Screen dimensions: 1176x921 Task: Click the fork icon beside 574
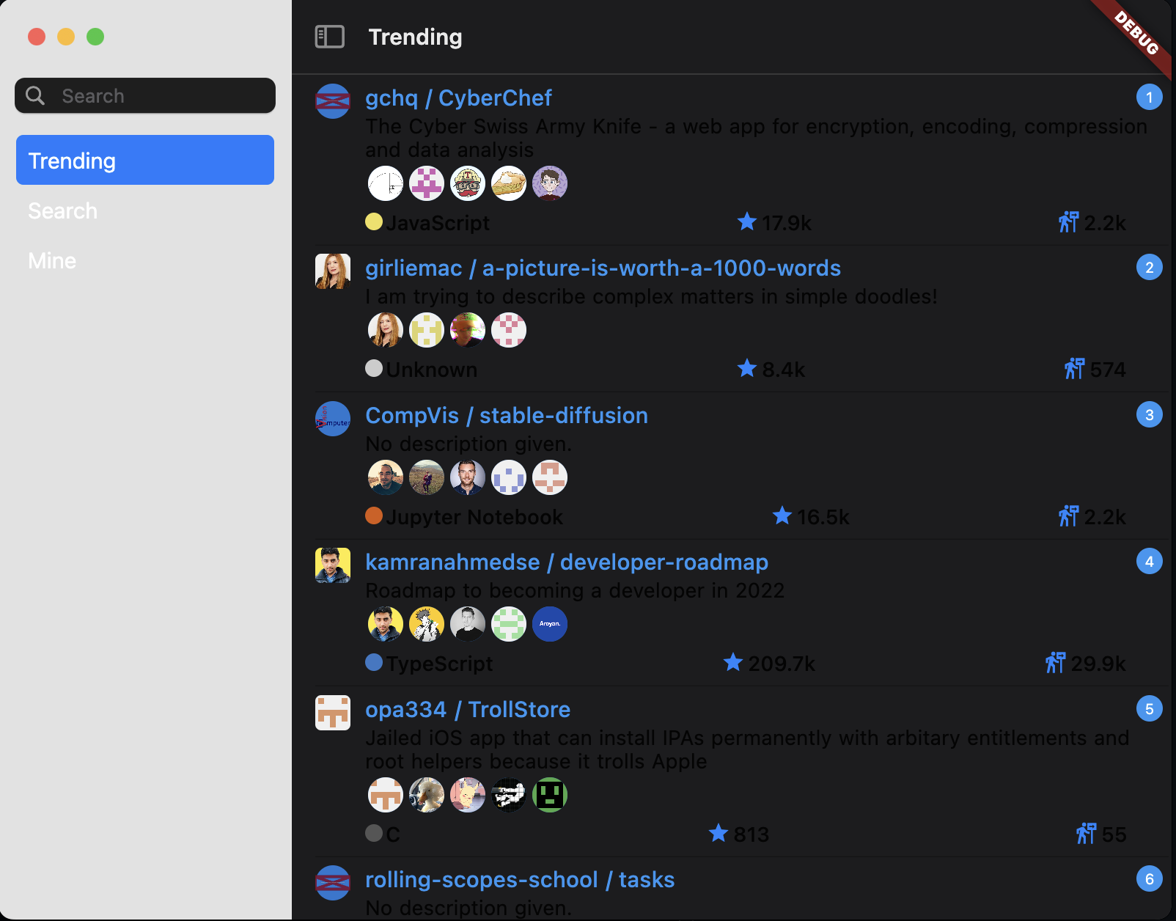1075,368
